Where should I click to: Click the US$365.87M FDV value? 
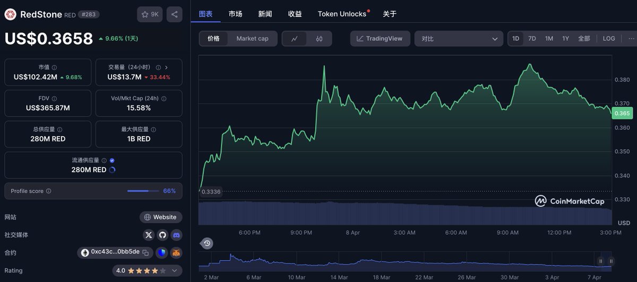(48, 108)
